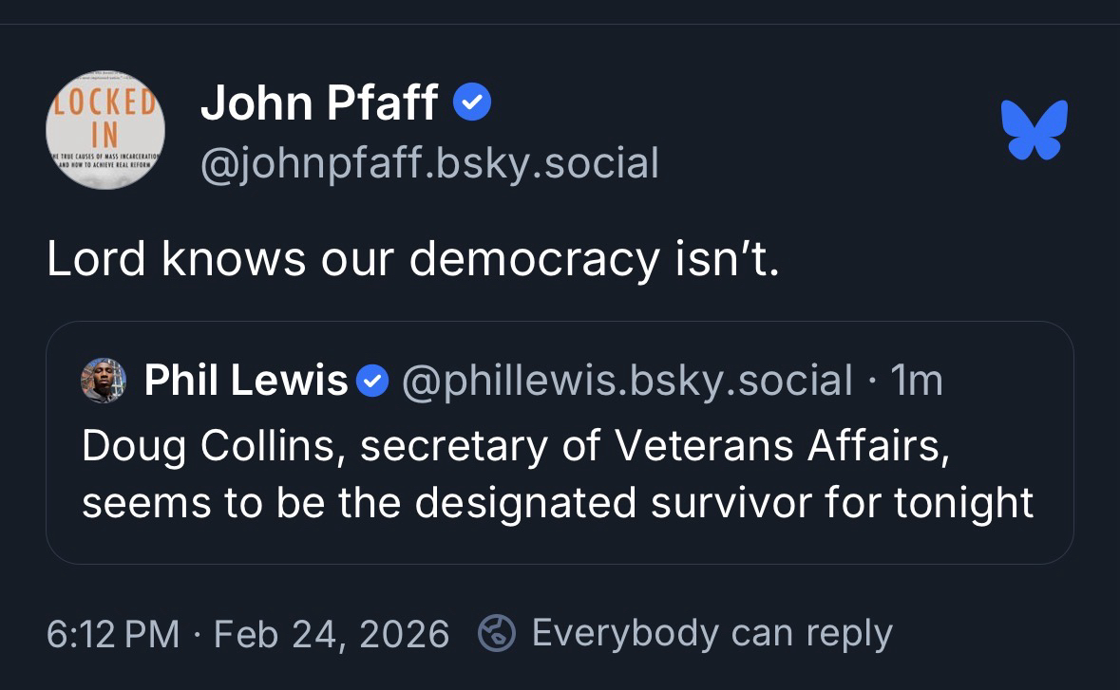Click Phil Lewis's verified checkmark badge
The image size is (1120, 690).
[371, 382]
